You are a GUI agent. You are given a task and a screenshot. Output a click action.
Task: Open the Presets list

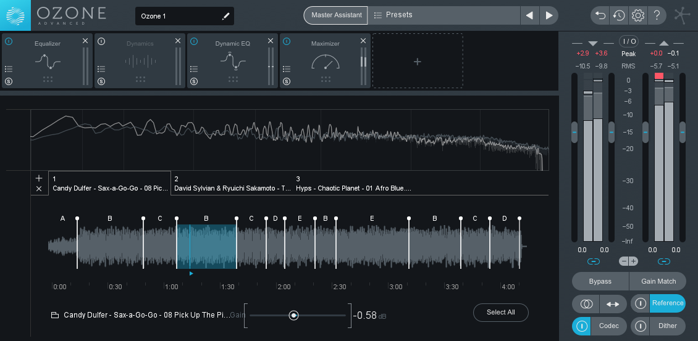coord(444,15)
